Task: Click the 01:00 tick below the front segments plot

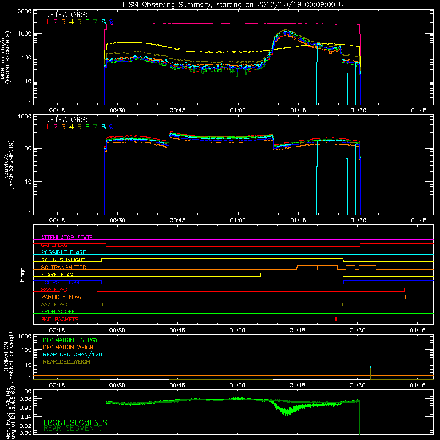Action: coord(238,111)
